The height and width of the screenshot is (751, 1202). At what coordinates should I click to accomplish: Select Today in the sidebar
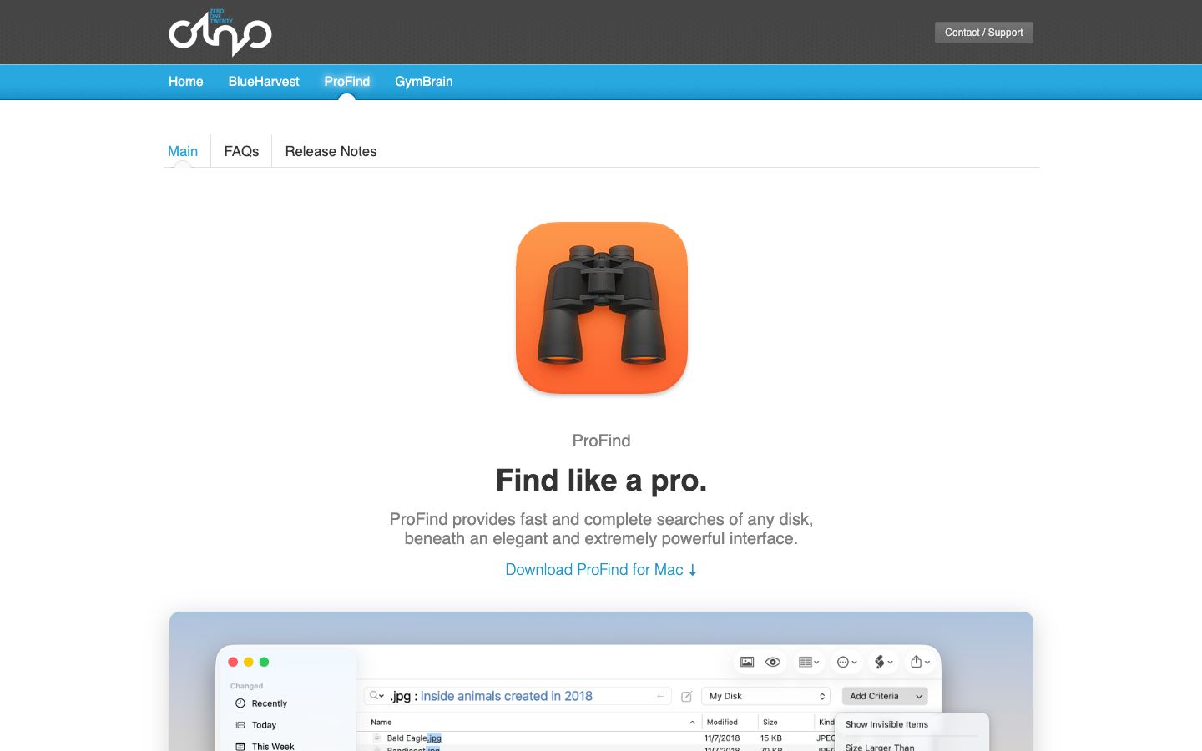tap(264, 725)
